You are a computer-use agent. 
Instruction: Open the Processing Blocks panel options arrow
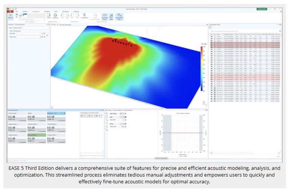point(100,110)
